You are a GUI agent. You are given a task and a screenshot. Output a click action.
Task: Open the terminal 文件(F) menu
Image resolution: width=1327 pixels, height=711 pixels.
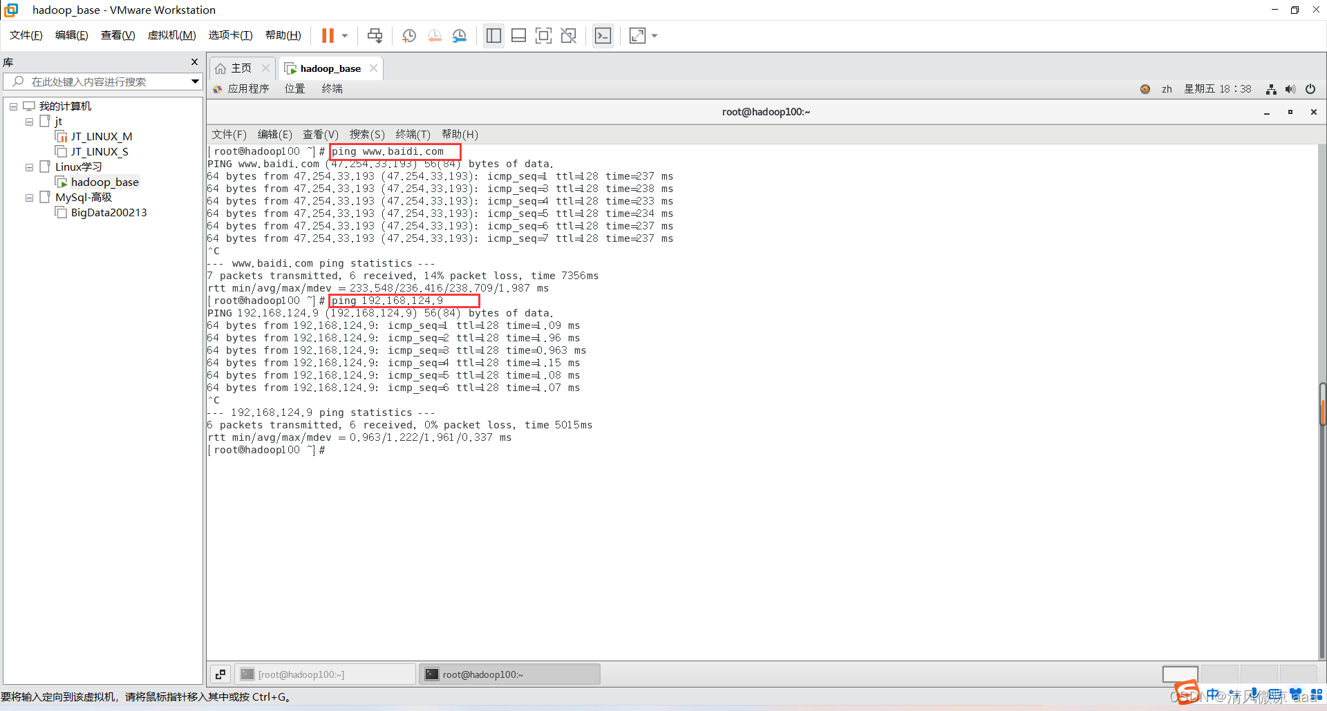pos(229,135)
